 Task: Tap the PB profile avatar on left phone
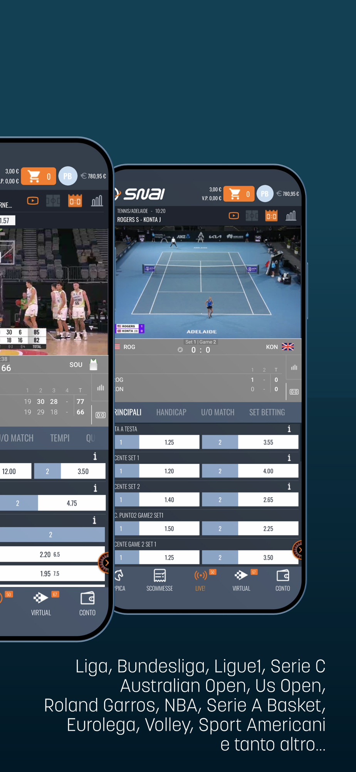[68, 176]
